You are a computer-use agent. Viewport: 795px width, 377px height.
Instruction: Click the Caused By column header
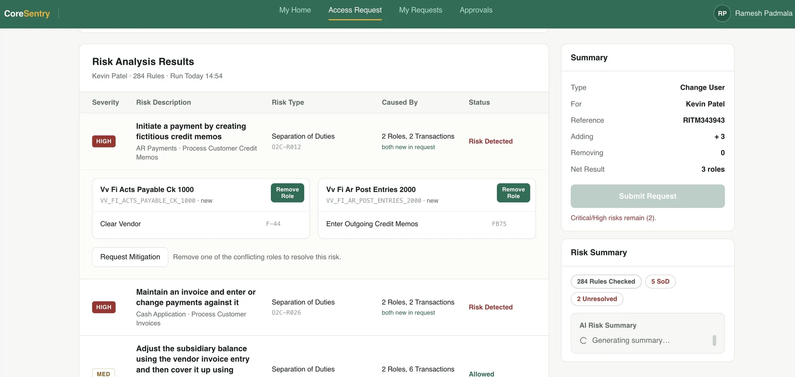(x=399, y=102)
